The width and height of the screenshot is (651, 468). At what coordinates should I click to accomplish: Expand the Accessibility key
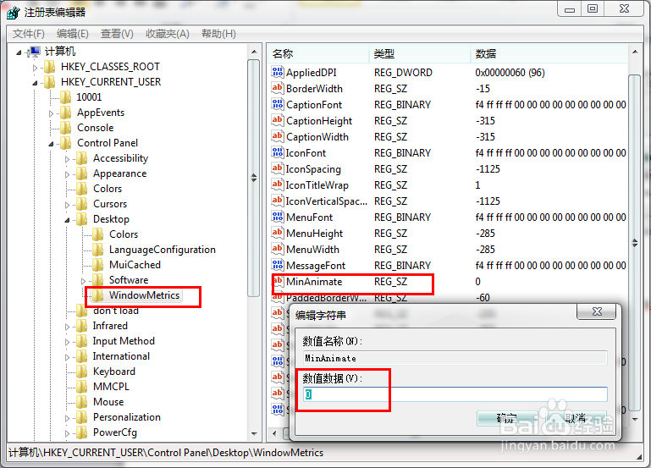(x=67, y=159)
